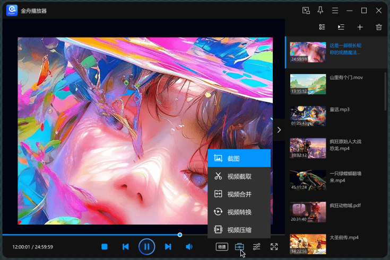Open mini player mode icon in title bar
Viewport: 390px width, 260px height.
point(306,11)
